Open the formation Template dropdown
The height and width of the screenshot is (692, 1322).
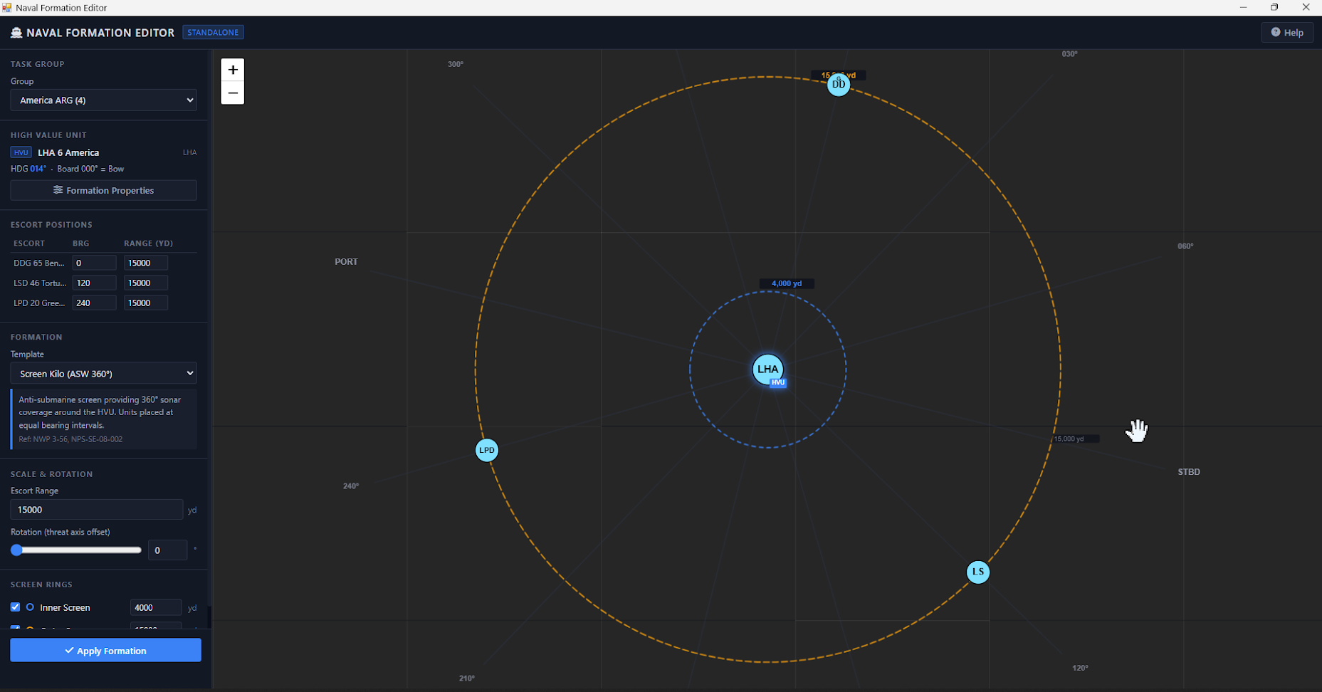click(104, 374)
